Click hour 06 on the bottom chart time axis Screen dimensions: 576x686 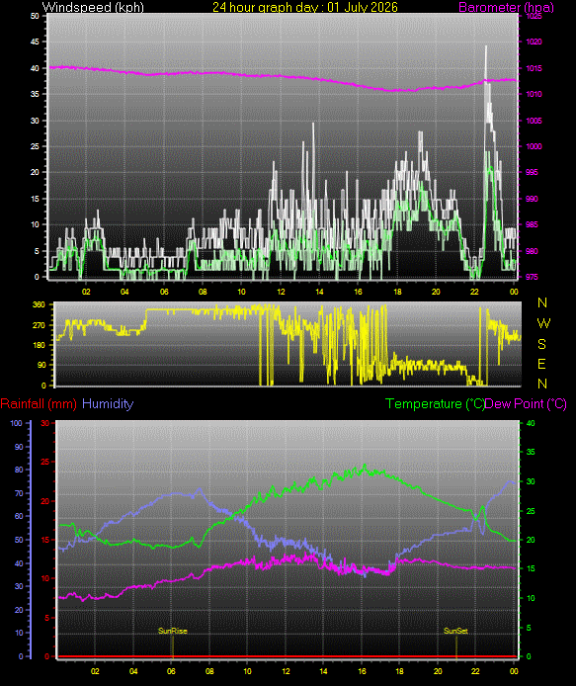(x=171, y=671)
